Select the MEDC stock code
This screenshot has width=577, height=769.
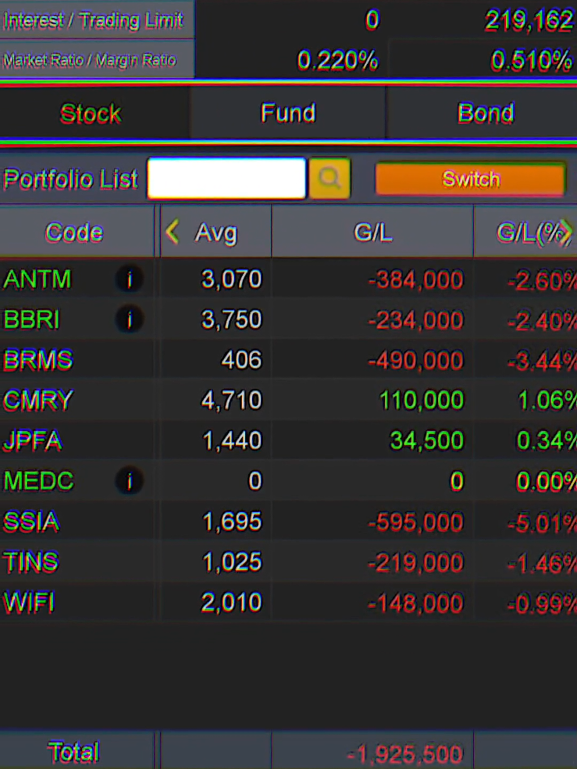click(39, 481)
